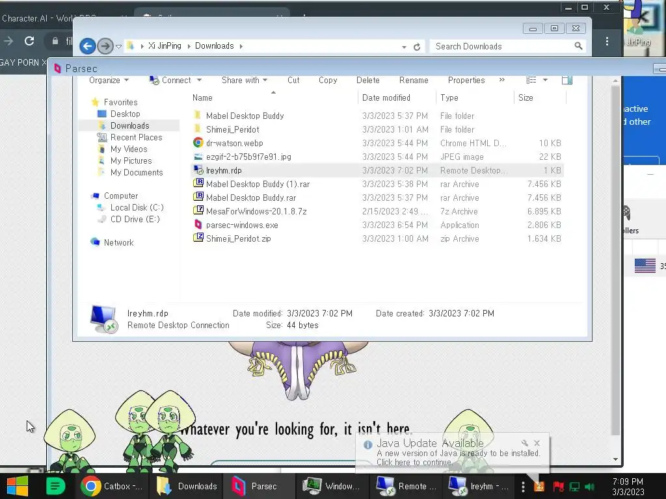Open Recent Places in navigation pane

click(x=136, y=137)
